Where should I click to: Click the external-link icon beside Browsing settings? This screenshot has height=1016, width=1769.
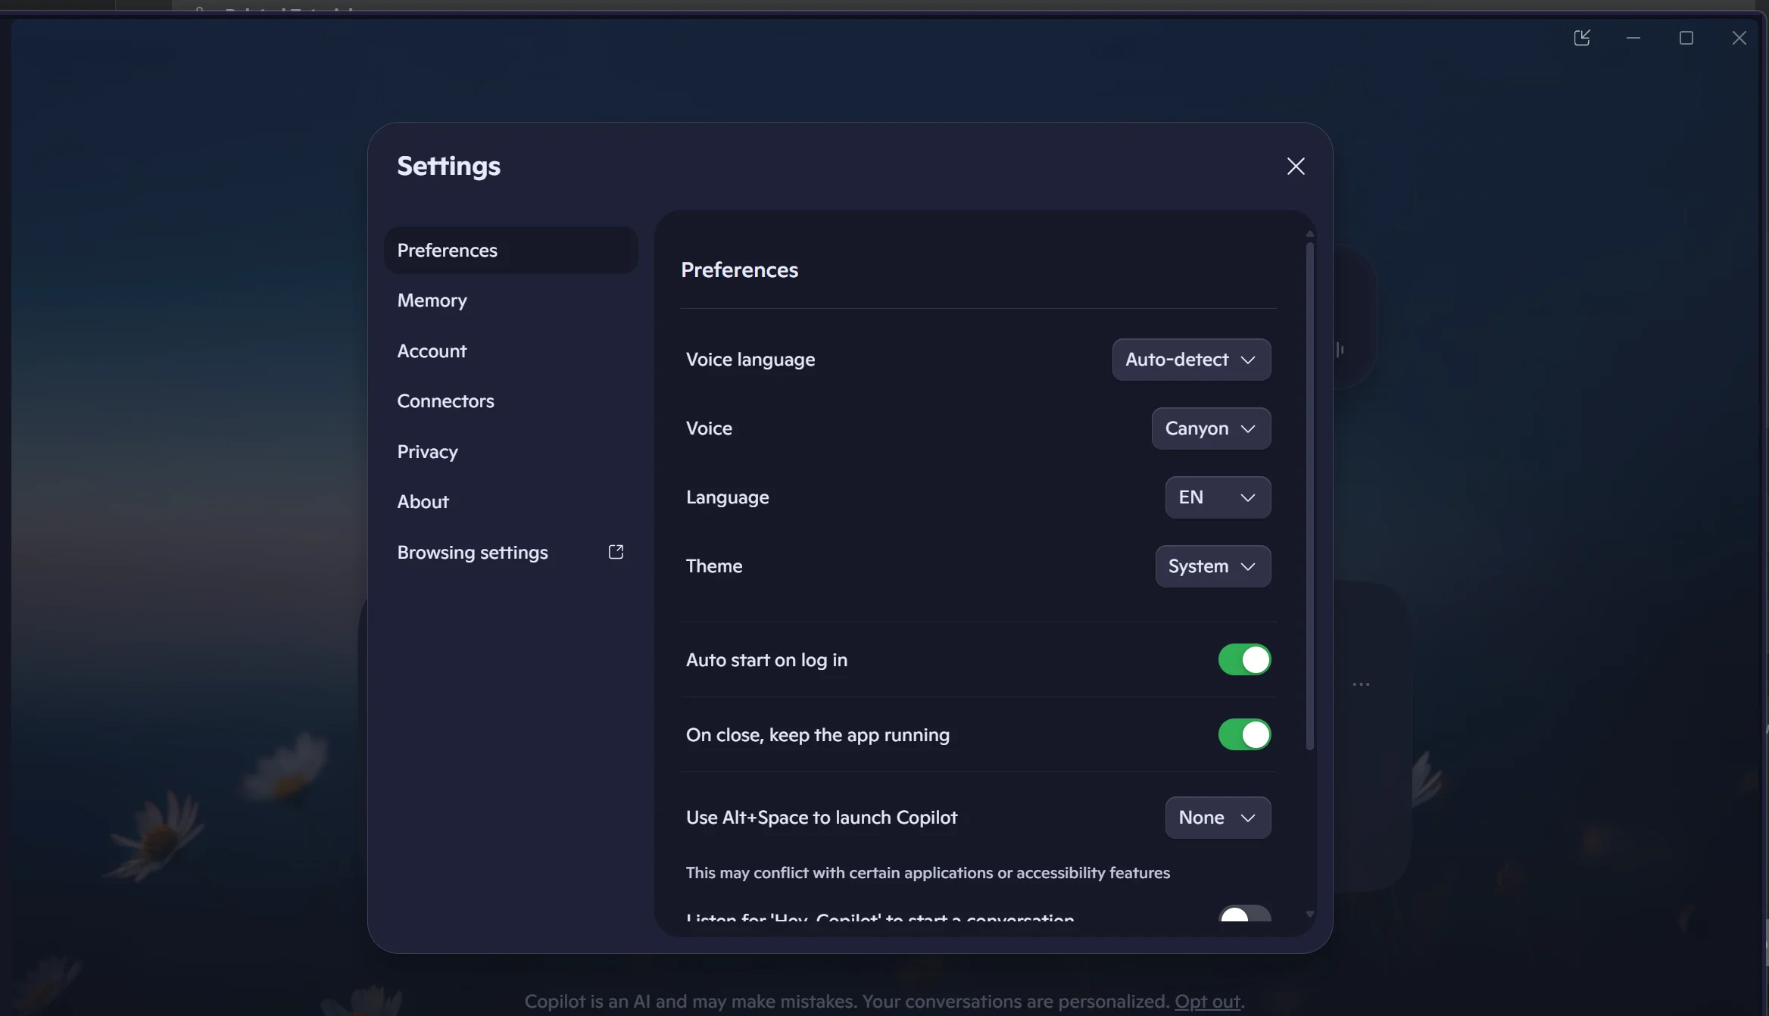tap(616, 552)
